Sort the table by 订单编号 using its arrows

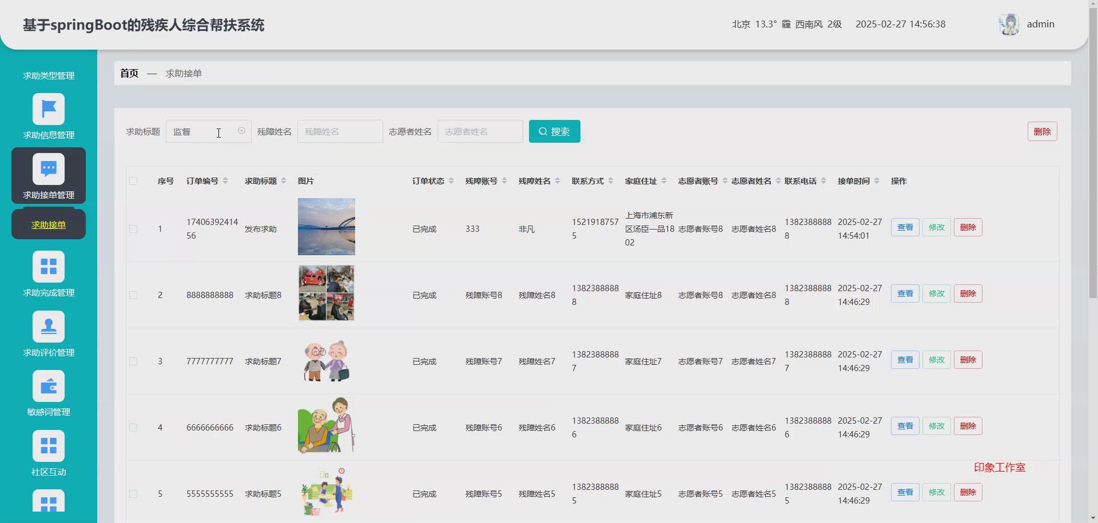tap(225, 180)
